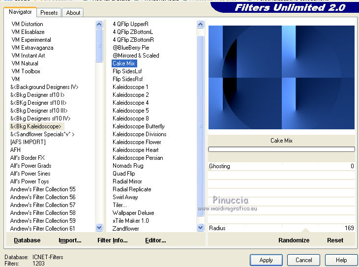Choose Kaleidoscope Flower filter
Image resolution: width=359 pixels, height=267 pixels.
(137, 142)
